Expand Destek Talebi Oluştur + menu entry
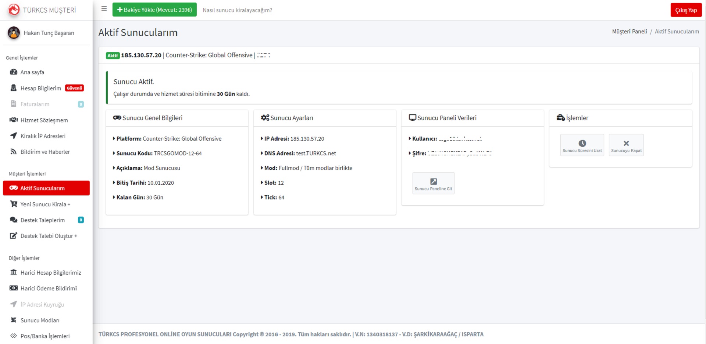 tap(49, 236)
